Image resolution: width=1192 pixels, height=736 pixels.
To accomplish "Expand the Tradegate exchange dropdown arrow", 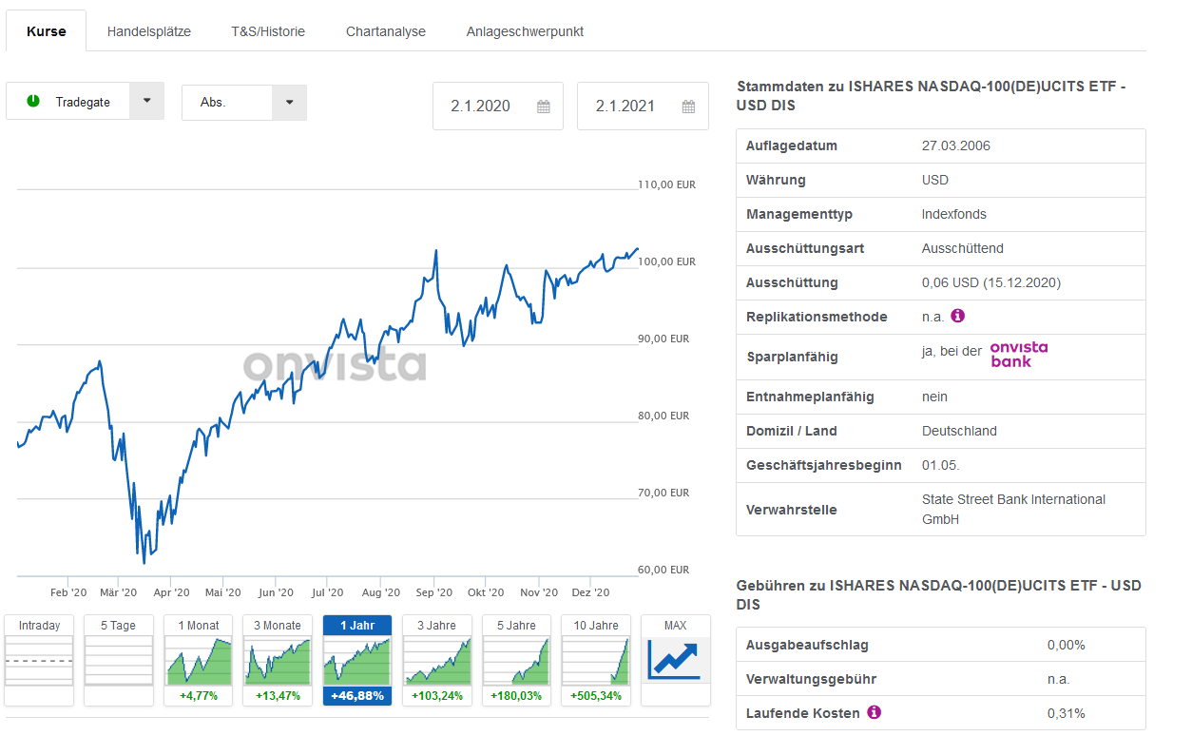I will [146, 101].
